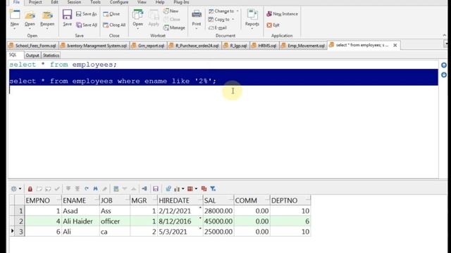Click the cell 'Ali Haider'
The width and height of the screenshot is (451, 253).
click(x=80, y=221)
